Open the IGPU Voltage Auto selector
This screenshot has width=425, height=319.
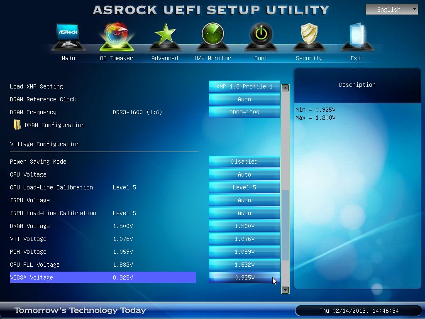coord(244,200)
